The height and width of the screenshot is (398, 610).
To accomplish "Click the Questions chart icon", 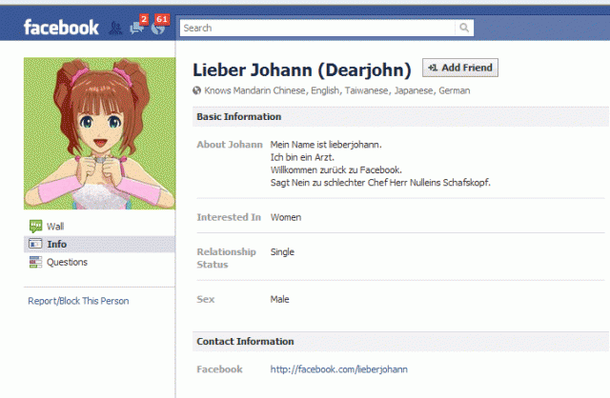I will pyautogui.click(x=35, y=262).
